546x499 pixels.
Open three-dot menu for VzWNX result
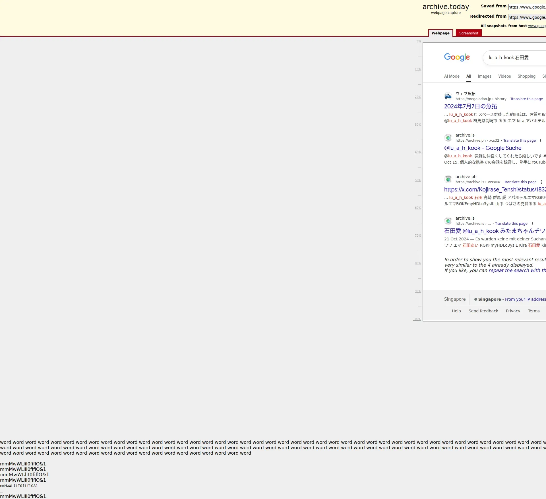coord(541,182)
